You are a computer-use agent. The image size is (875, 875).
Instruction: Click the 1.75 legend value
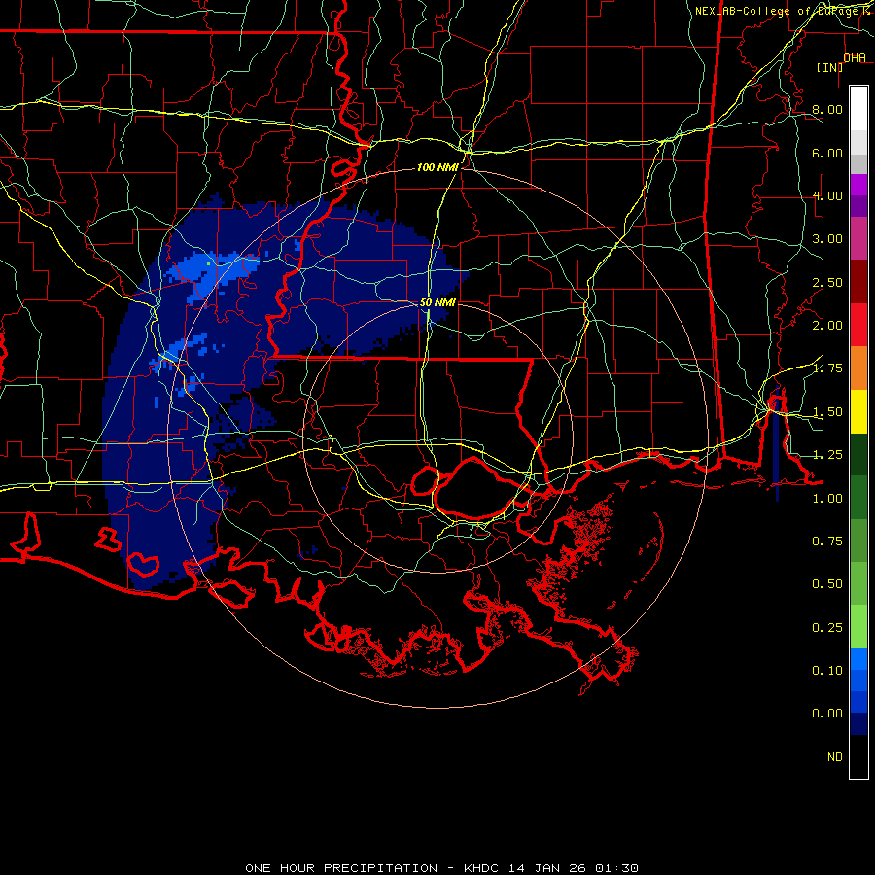(x=827, y=368)
